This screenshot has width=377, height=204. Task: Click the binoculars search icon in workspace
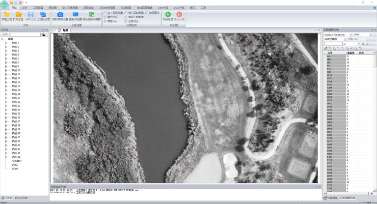point(43,35)
